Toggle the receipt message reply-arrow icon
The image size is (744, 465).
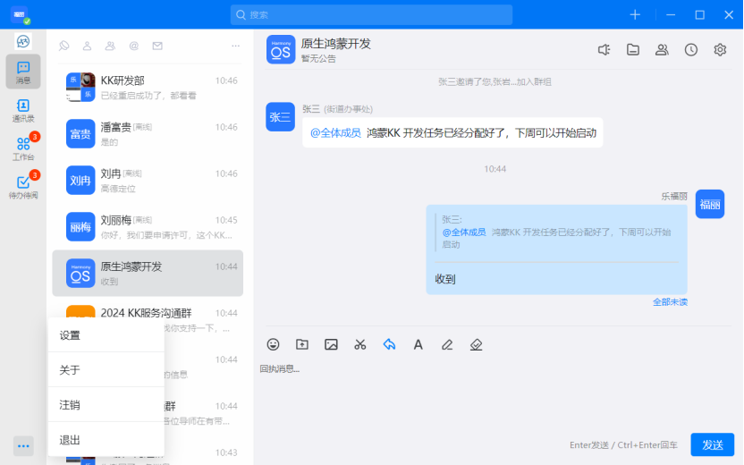pos(389,344)
